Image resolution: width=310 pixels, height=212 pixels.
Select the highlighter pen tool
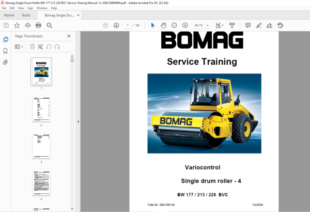(259, 25)
